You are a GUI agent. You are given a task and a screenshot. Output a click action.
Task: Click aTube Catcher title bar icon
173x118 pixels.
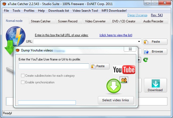[x=4, y=4]
